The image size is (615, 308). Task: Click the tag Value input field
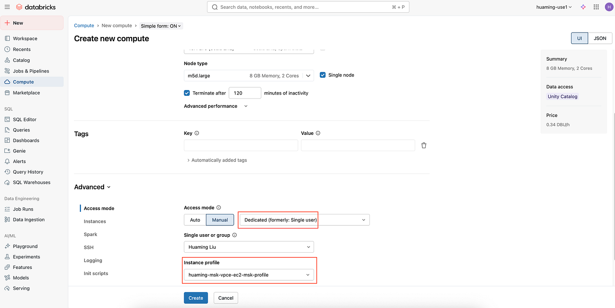coord(358,145)
